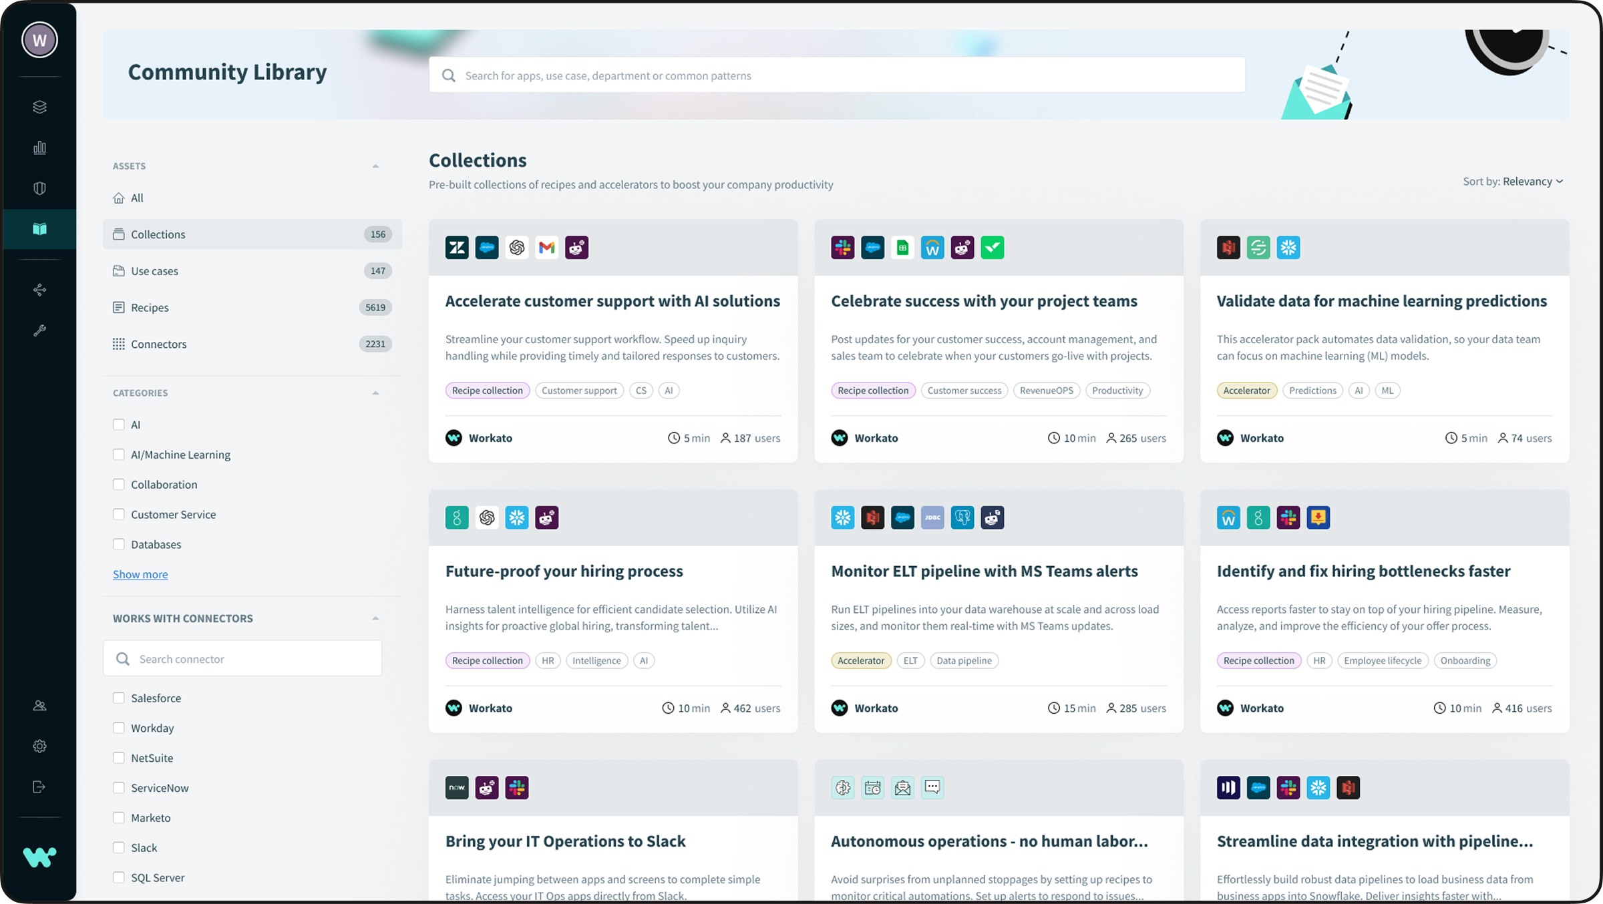Click inside the connector search field
The height and width of the screenshot is (904, 1603).
(x=242, y=658)
